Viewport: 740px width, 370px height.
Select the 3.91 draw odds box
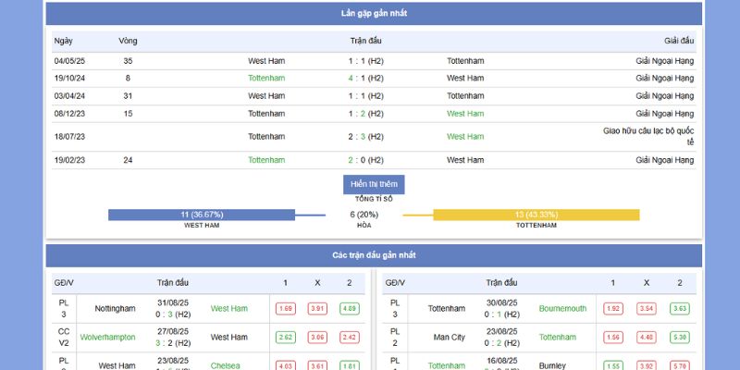pyautogui.click(x=317, y=309)
